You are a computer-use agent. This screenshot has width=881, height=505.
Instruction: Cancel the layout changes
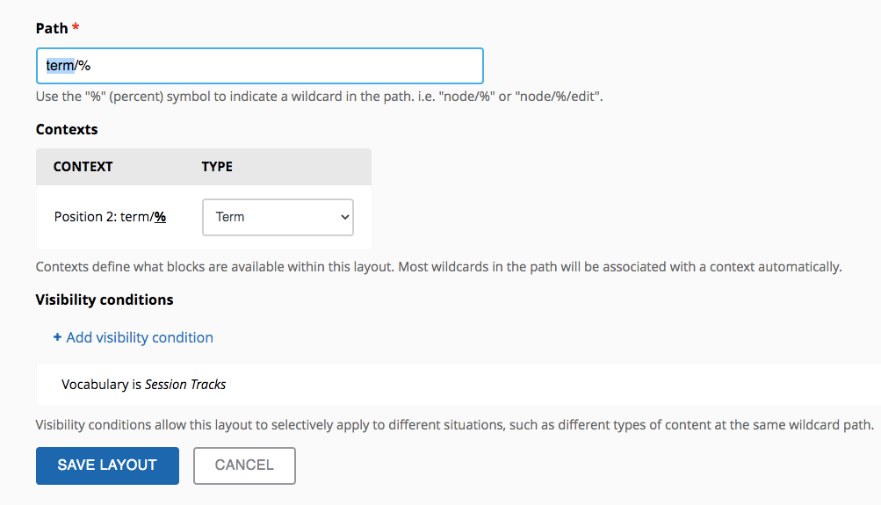(x=244, y=465)
